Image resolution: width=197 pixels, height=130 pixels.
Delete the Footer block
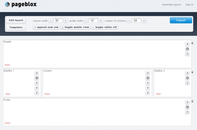pyautogui.click(x=187, y=102)
